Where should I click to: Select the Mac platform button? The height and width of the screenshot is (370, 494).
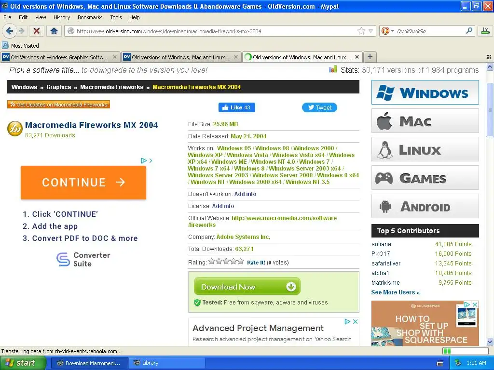[x=425, y=121]
